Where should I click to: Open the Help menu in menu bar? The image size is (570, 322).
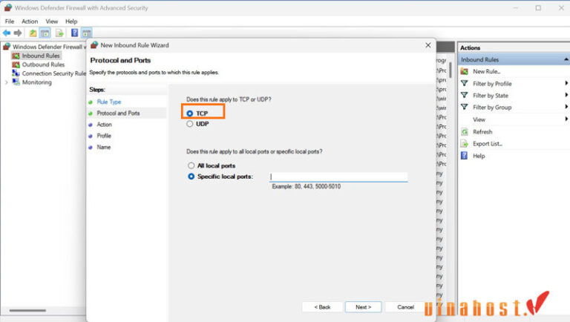click(x=71, y=22)
